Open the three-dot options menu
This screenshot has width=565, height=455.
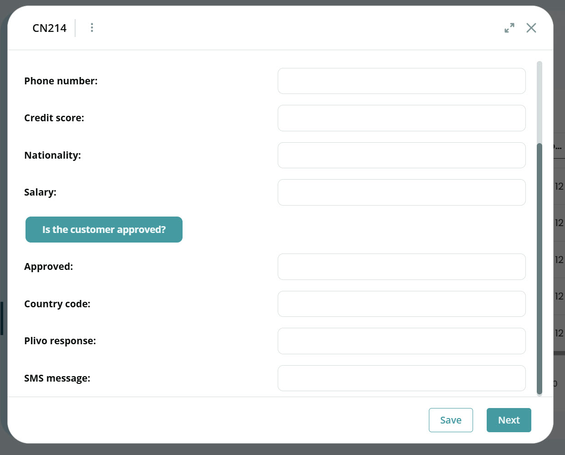[92, 27]
